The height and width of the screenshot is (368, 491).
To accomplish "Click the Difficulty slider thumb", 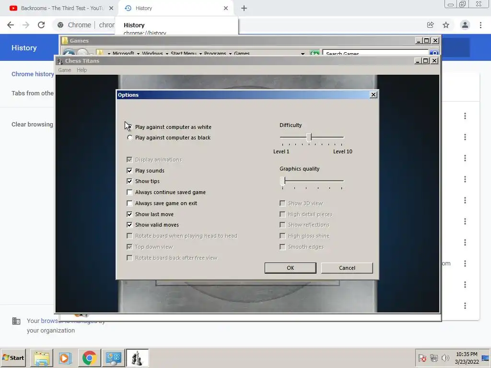I will (x=309, y=137).
